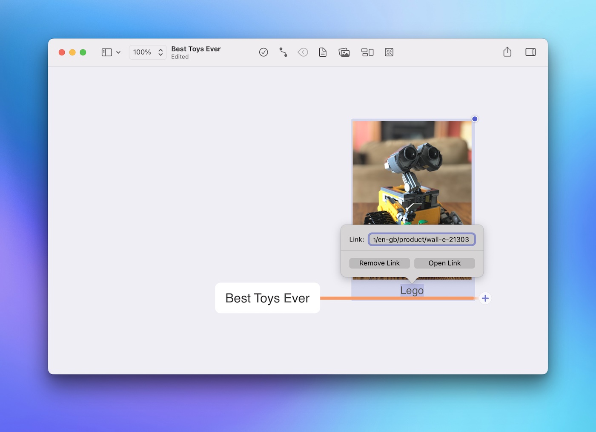The height and width of the screenshot is (432, 596).
Task: Select the Best Toys Ever central node
Action: [267, 298]
